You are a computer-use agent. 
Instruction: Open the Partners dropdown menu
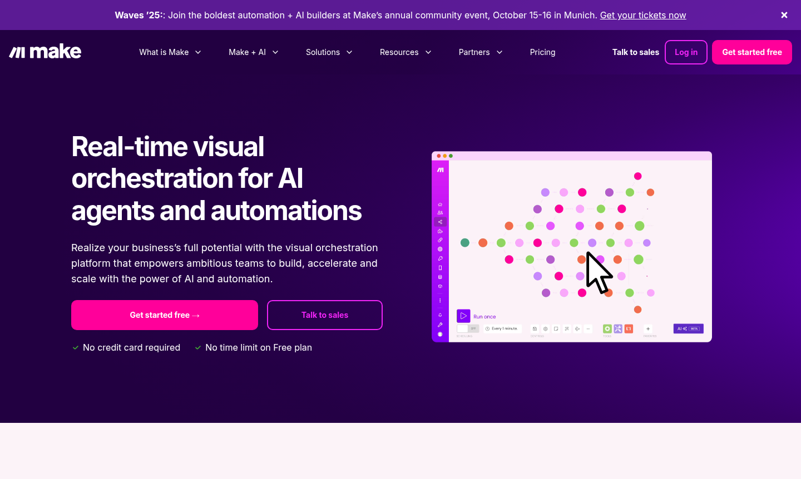pyautogui.click(x=480, y=52)
